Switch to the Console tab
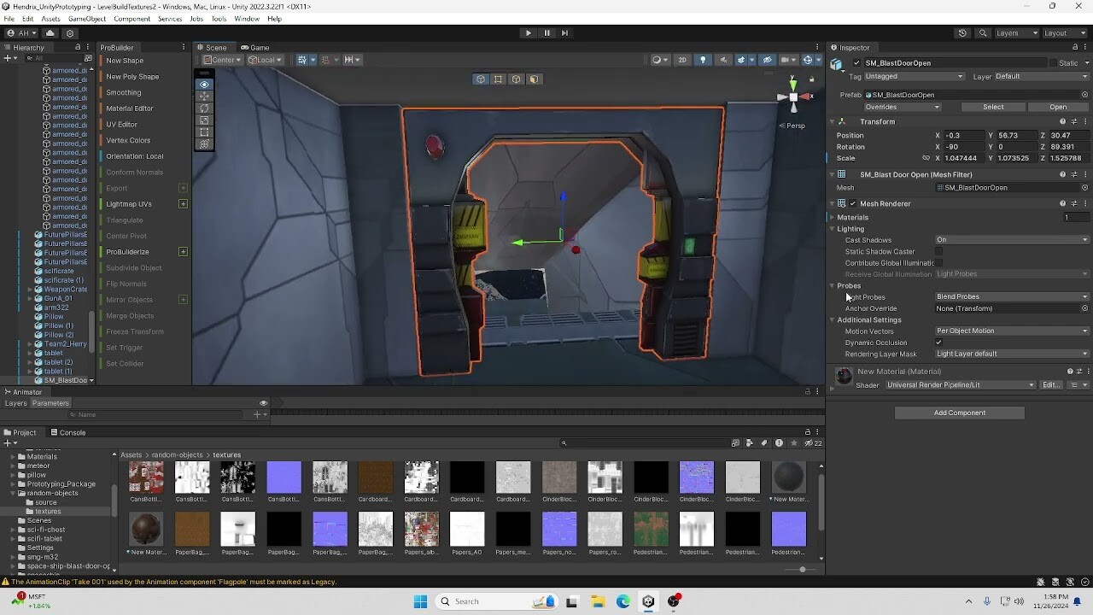 coord(67,432)
